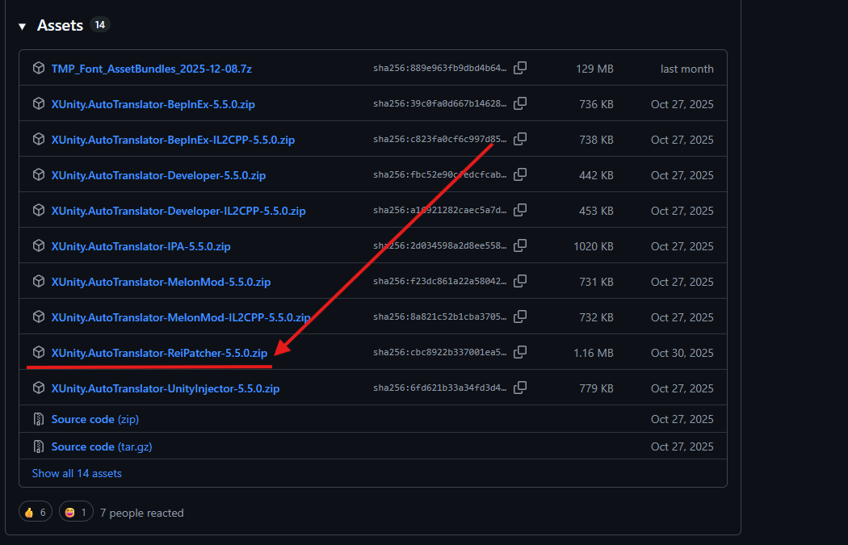848x545 pixels.
Task: Click package icon beside MelonMod-IL2CPP-5.5.0.zip
Action: click(x=39, y=317)
